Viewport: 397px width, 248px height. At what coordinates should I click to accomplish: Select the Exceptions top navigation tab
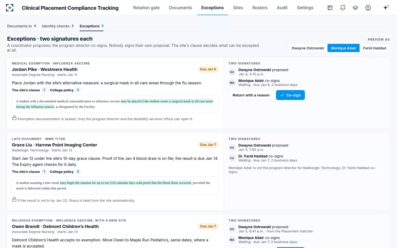click(x=213, y=8)
